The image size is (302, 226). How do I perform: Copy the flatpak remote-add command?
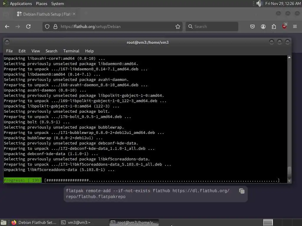coord(242,191)
